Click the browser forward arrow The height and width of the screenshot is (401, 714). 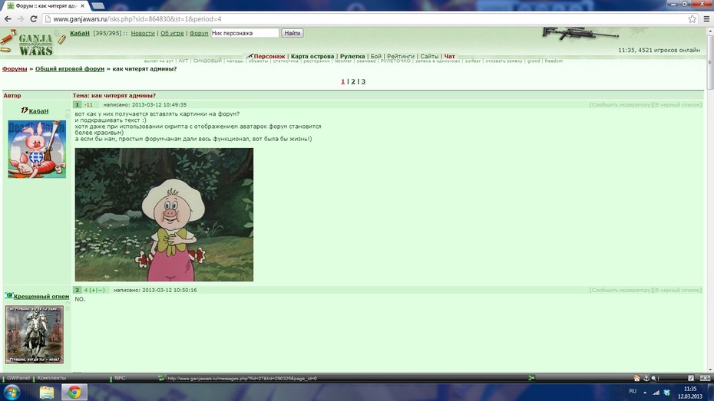(21, 19)
